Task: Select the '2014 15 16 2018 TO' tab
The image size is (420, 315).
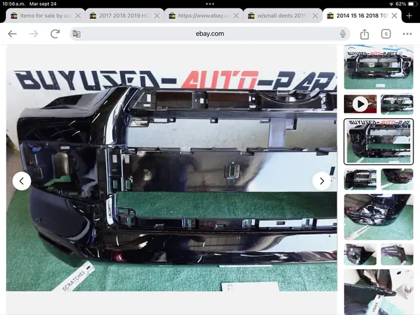Action: click(362, 16)
